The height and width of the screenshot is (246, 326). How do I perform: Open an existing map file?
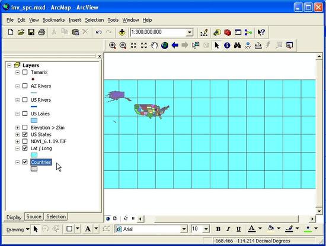tap(21, 32)
